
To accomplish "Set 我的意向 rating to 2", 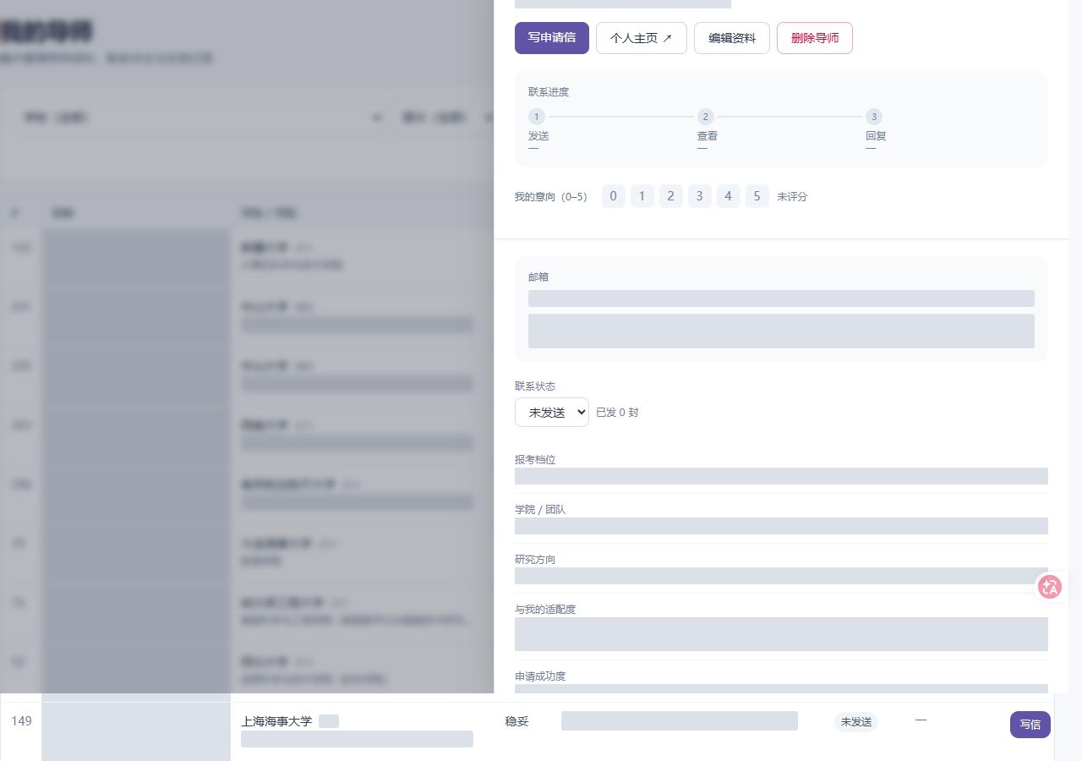I will click(671, 196).
